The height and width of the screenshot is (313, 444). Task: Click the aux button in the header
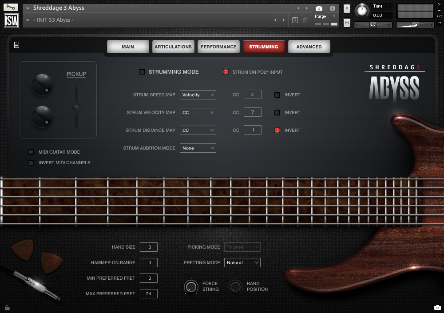[439, 17]
